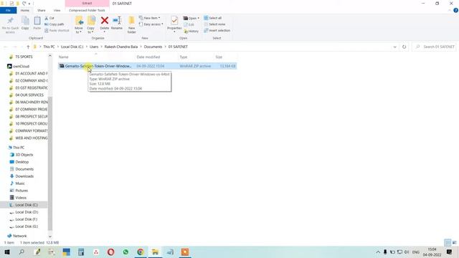The width and height of the screenshot is (459, 258).
Task: Open the Windows Start menu
Action: (x=7, y=252)
